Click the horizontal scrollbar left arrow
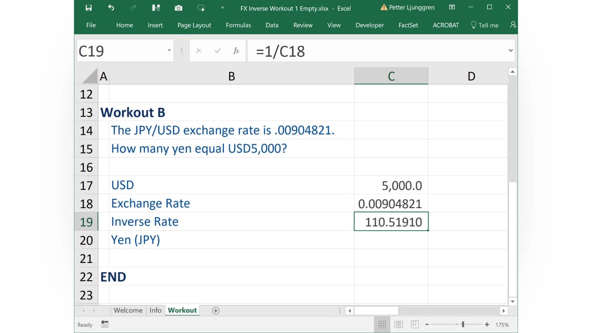This screenshot has height=333, width=592. coord(350,311)
